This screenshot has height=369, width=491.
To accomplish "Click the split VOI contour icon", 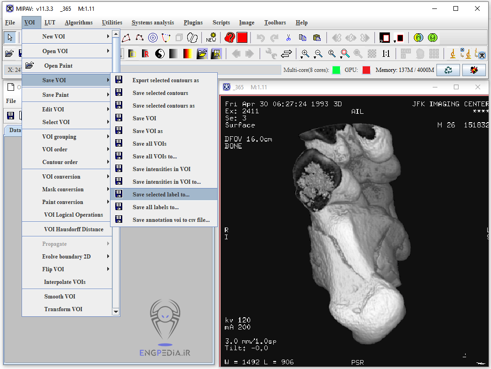I will (x=192, y=38).
